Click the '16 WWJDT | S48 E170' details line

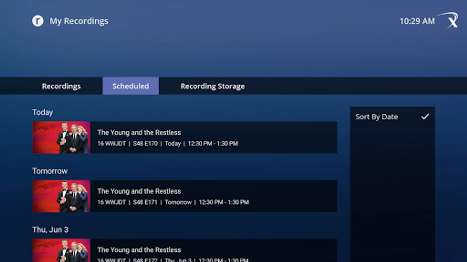click(168, 144)
